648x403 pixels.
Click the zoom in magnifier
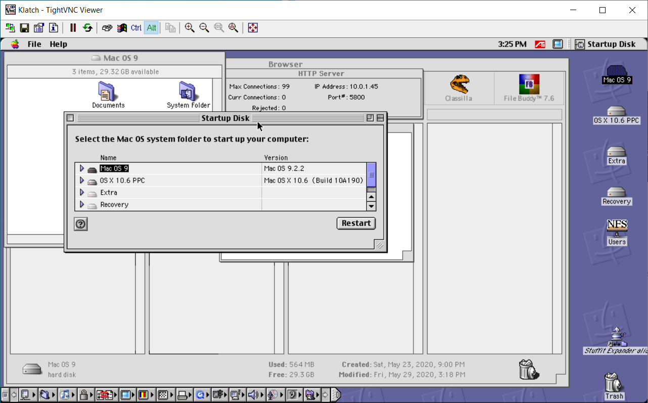tap(190, 28)
